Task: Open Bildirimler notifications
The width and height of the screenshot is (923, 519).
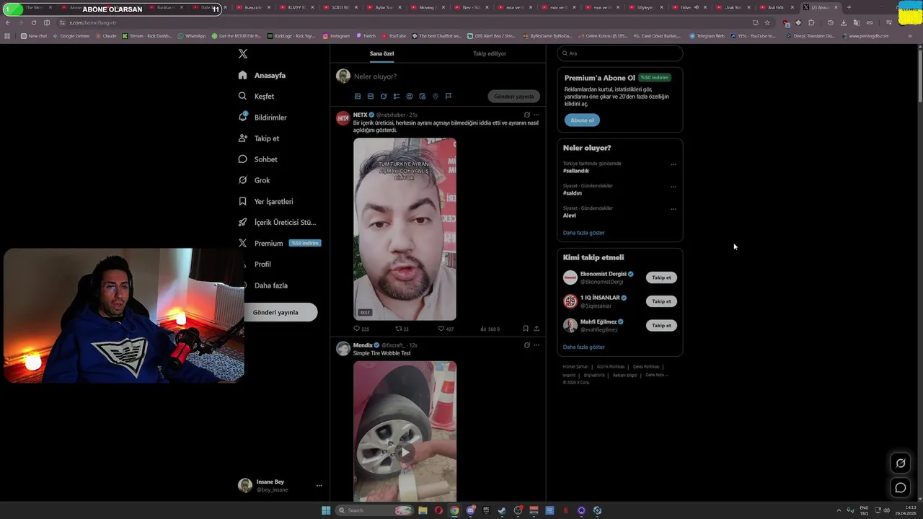Action: point(262,117)
